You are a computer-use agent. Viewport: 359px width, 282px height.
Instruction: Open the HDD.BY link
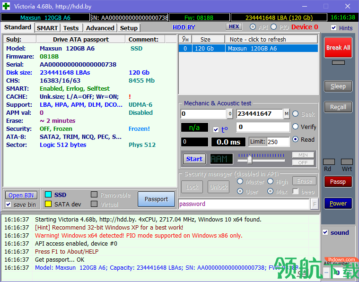coord(184,27)
